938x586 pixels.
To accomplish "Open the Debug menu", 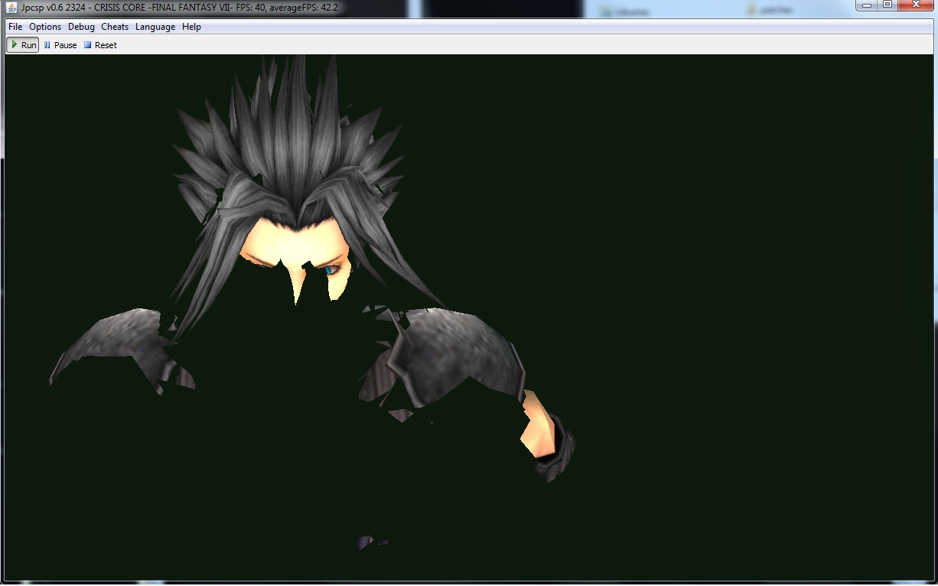I will (81, 27).
